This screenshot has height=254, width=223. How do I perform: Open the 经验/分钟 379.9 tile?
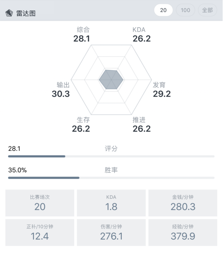[x=183, y=232]
